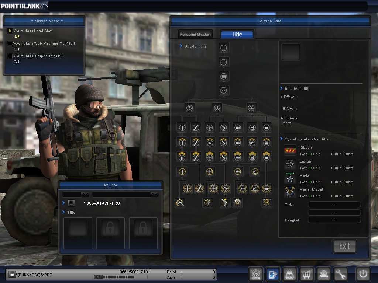
Task: Select the laurel-wreath pistol title
Action: click(x=225, y=189)
